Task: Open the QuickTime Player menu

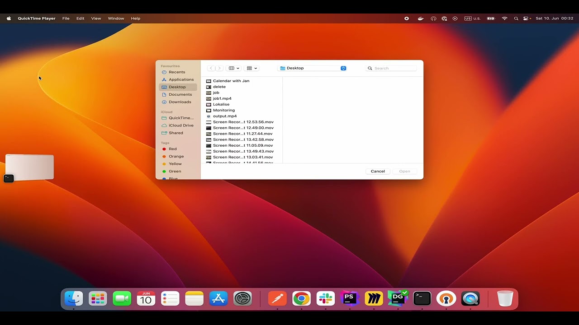Action: point(37,19)
